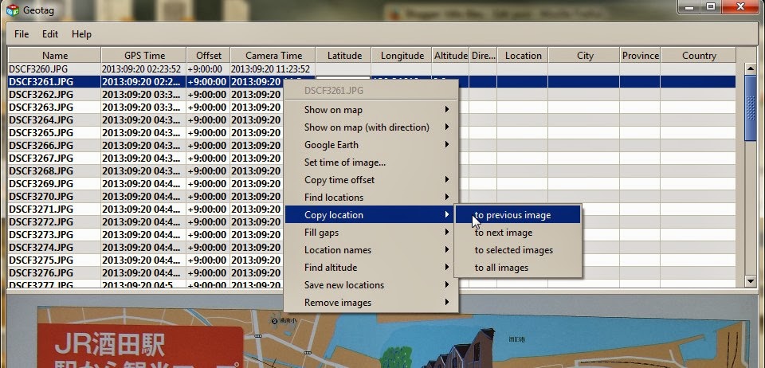
Task: Click the scroll up arrow of table
Action: [x=751, y=69]
